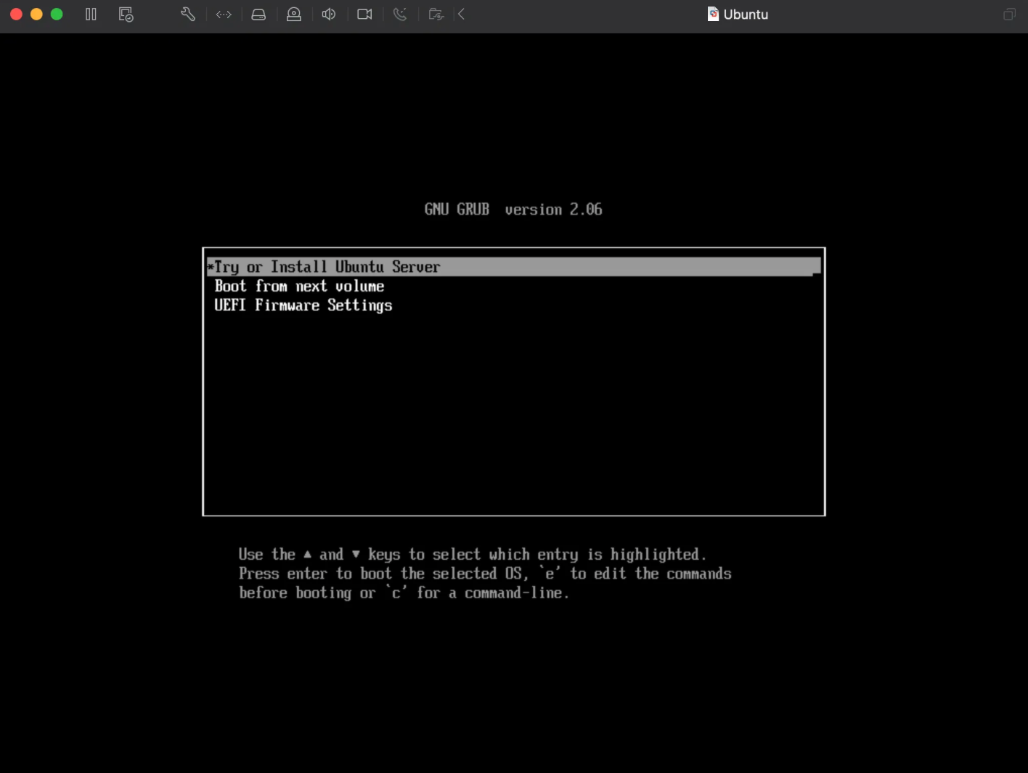This screenshot has width=1028, height=773.
Task: Click the Ubuntu VM document icon
Action: (x=713, y=15)
